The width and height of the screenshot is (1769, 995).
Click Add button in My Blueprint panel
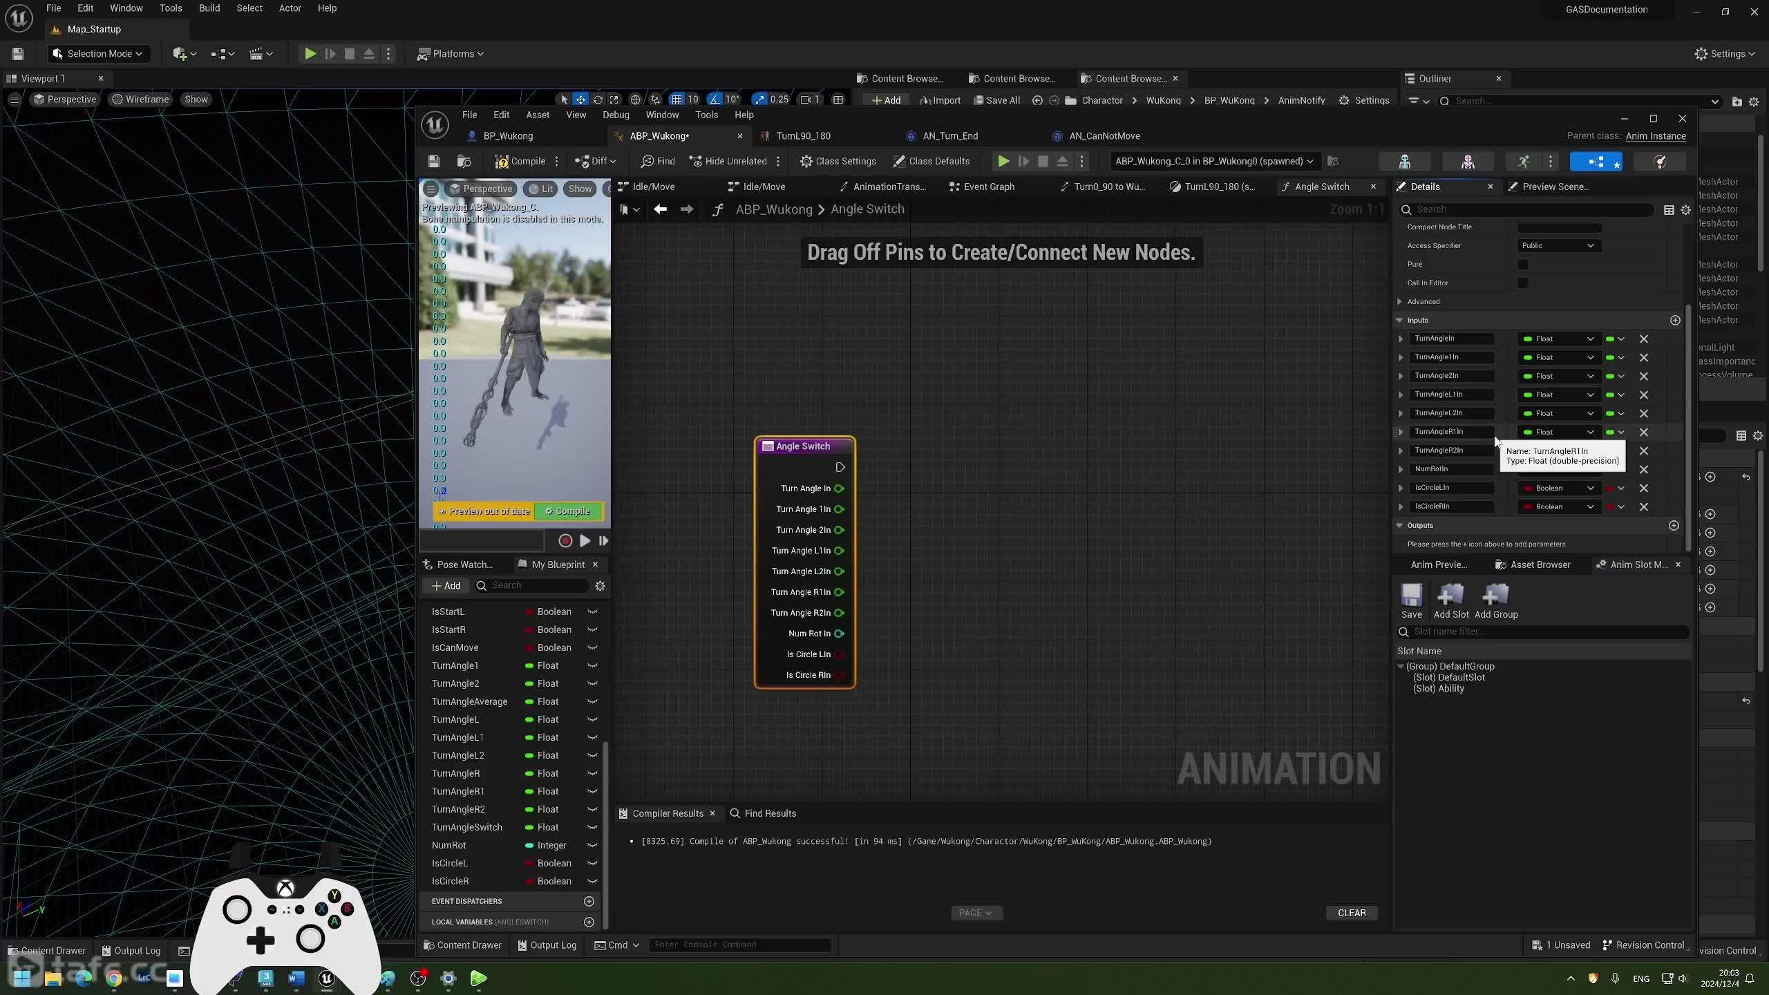tap(446, 585)
